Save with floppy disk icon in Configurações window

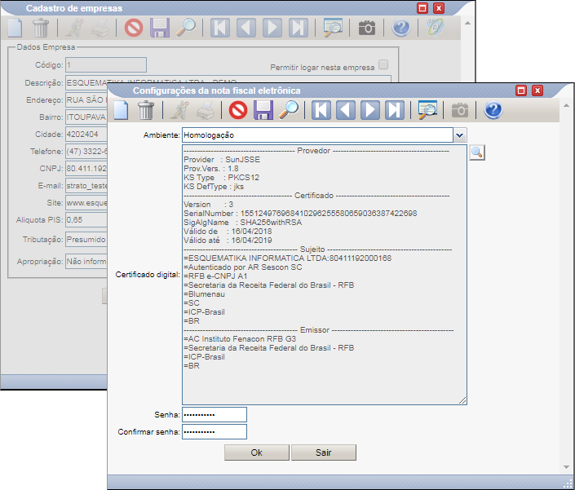pyautogui.click(x=263, y=110)
